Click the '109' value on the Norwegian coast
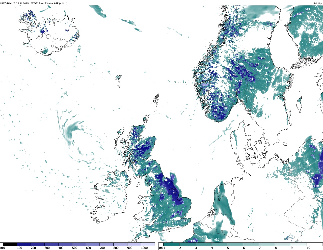Image resolution: width=323 pixels, height=250 pixels. tap(222, 37)
